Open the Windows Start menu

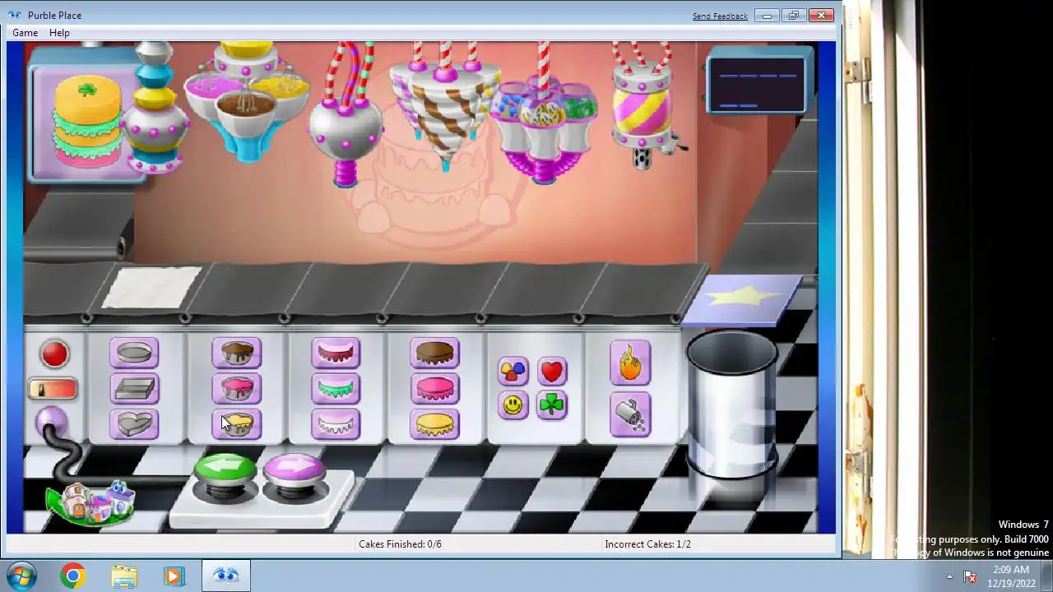coord(21,576)
